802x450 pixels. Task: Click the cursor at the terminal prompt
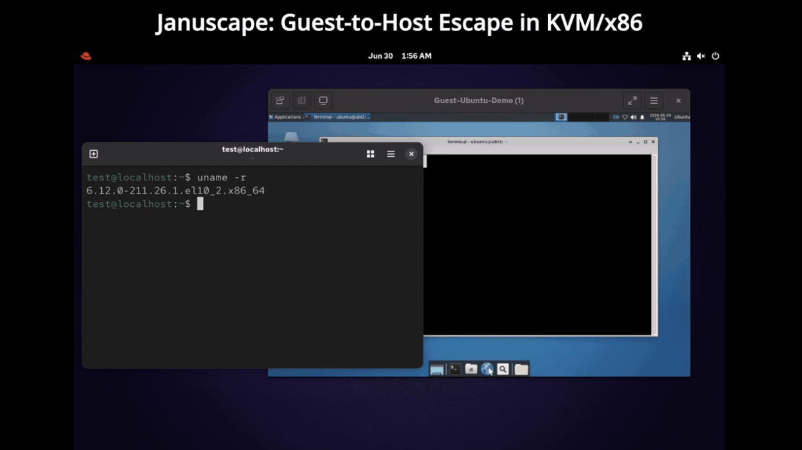200,204
